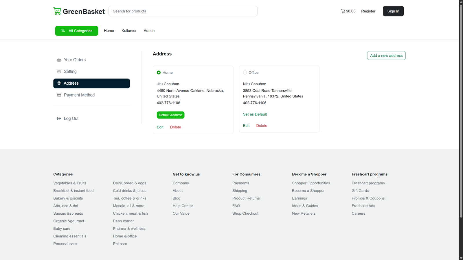
Task: Click the page's vertical scrollbar
Action: point(461,110)
